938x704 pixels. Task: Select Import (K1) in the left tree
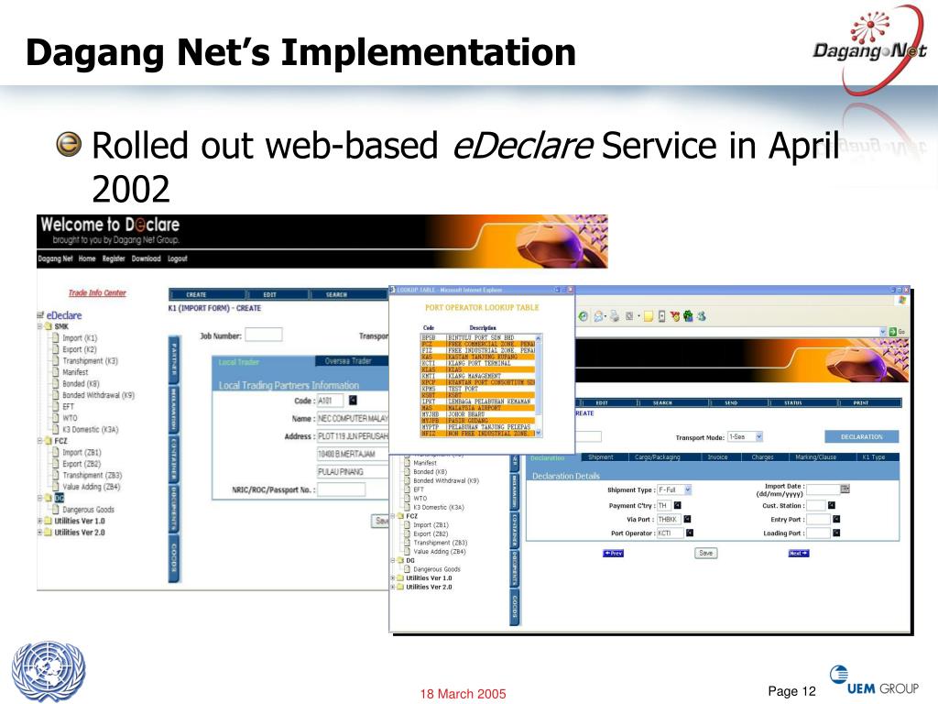(x=80, y=338)
